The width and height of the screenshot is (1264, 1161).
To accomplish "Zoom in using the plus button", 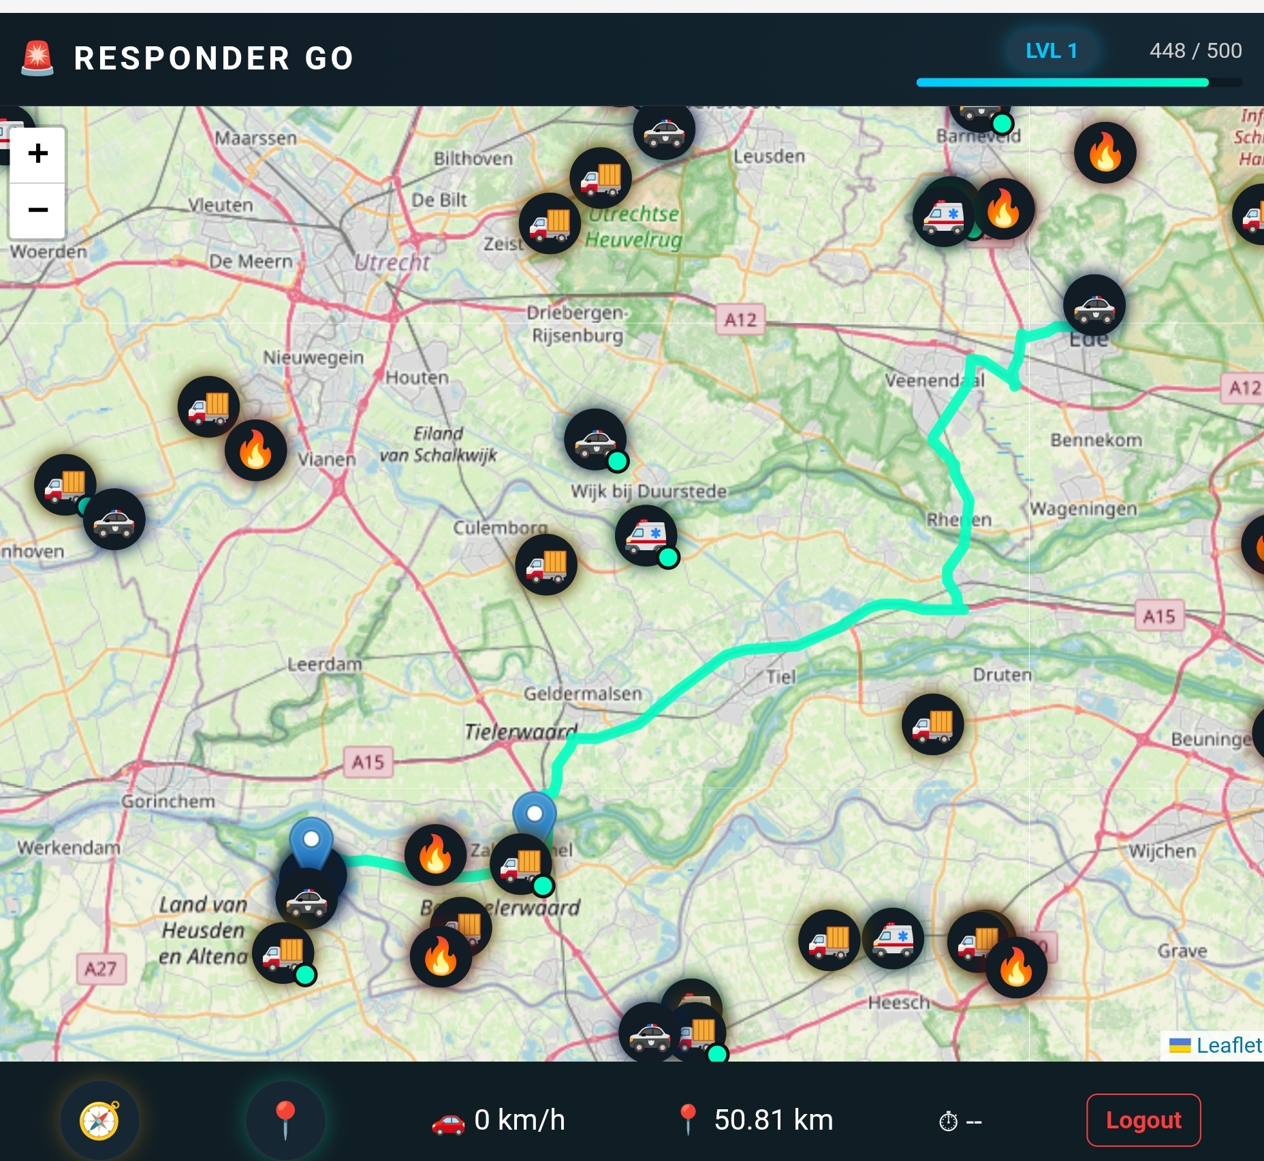I will (x=37, y=153).
